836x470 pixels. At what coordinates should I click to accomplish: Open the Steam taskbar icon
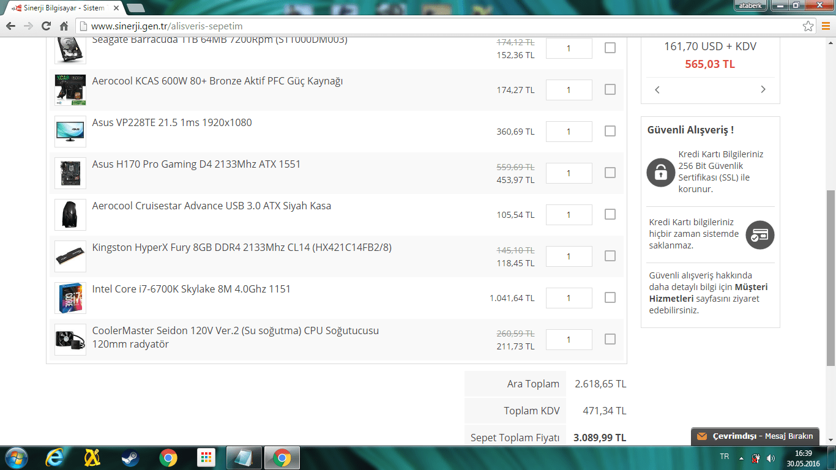[x=130, y=458]
